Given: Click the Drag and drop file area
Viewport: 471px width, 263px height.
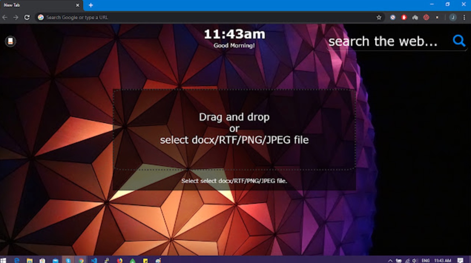Looking at the screenshot, I should pos(234,129).
